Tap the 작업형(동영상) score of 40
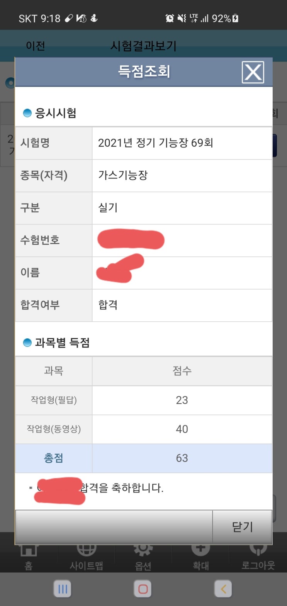Viewport: 287px width, 606px height. [x=182, y=429]
